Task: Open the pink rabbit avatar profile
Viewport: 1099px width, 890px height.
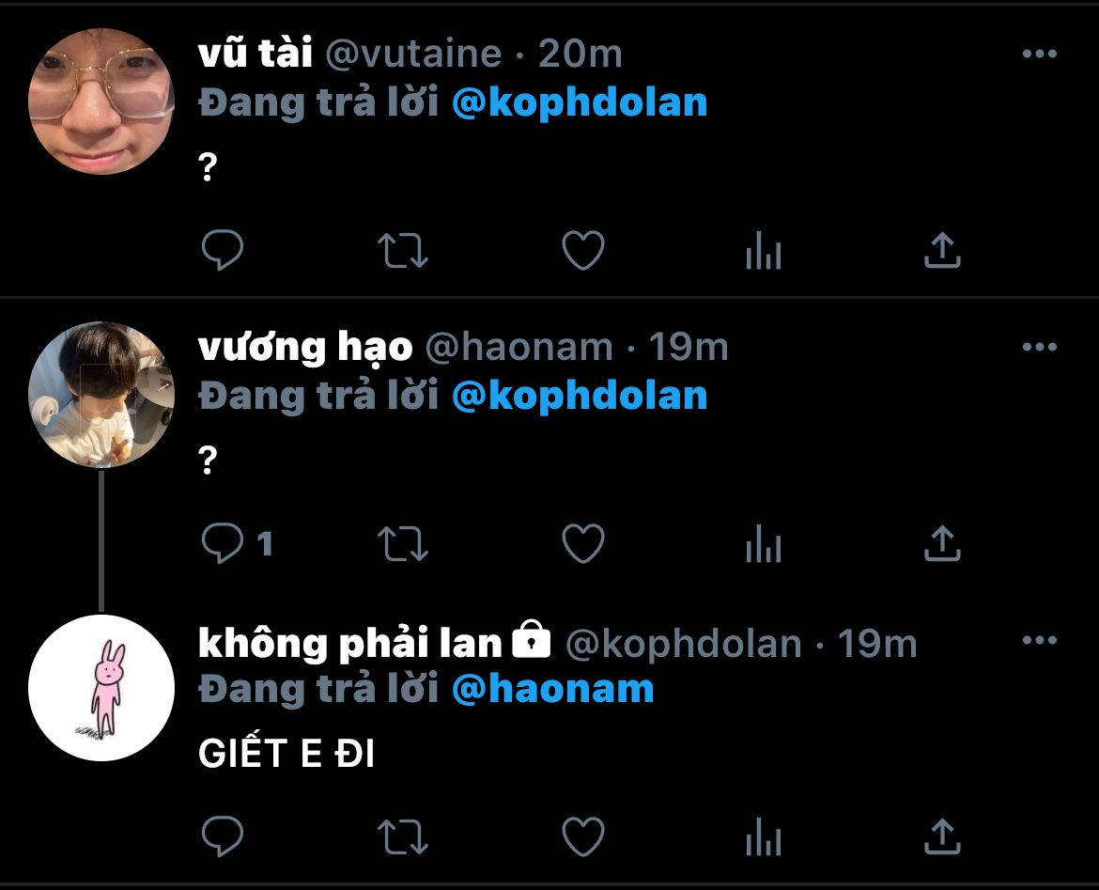Action: 101,688
